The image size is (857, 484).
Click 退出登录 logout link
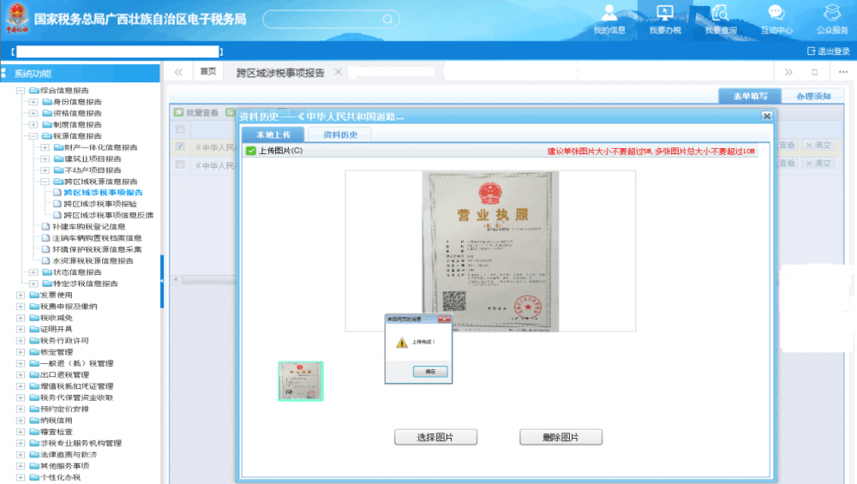point(828,51)
